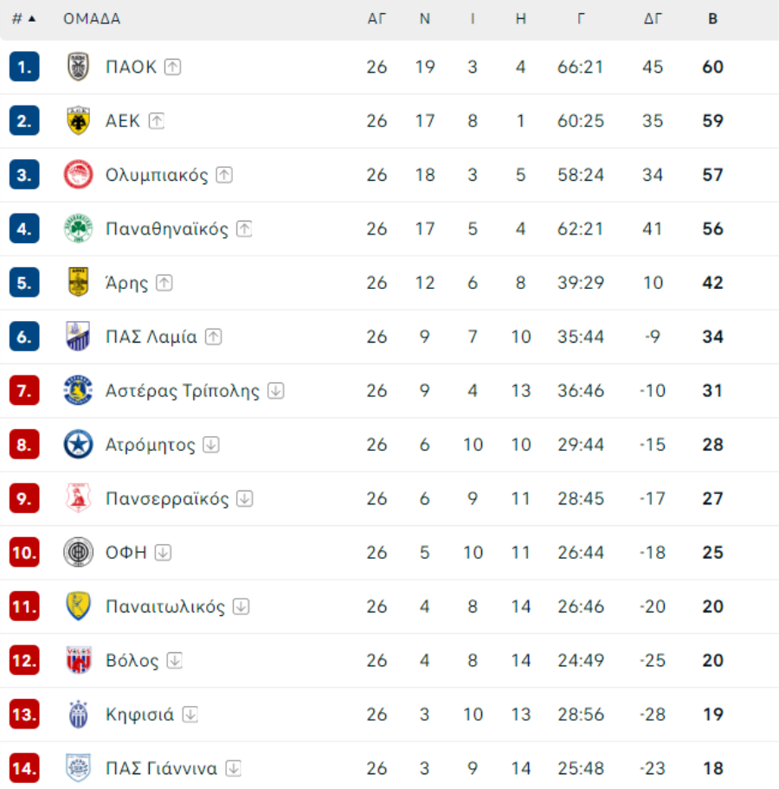Viewport: 779px width, 789px height.
Task: Click the ΑΓ matches played header
Action: pos(377,19)
